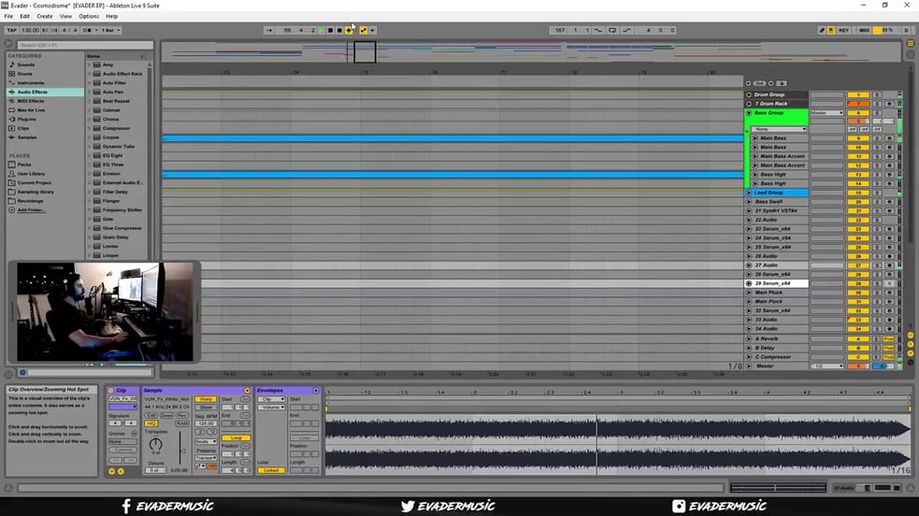Viewport: 919px width, 516px height.
Task: Click the webcam video thumbnail
Action: click(x=105, y=311)
